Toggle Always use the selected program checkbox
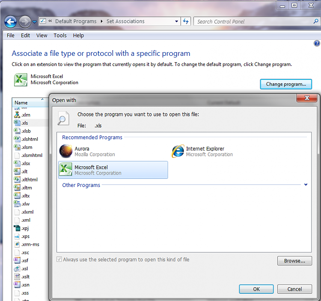Screen dimensions: 321x301 coord(59,259)
